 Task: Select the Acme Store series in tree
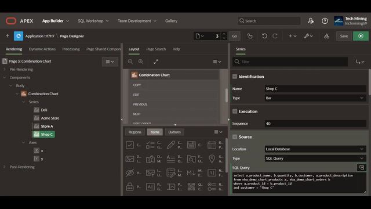click(50, 118)
